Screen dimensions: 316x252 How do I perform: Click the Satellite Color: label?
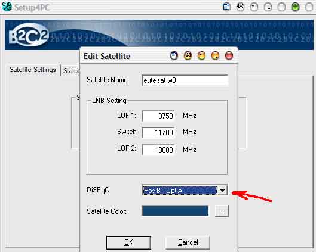tap(106, 211)
